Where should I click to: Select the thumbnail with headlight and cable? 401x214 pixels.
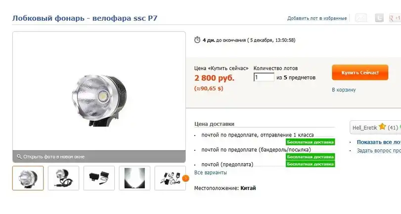tap(63, 178)
